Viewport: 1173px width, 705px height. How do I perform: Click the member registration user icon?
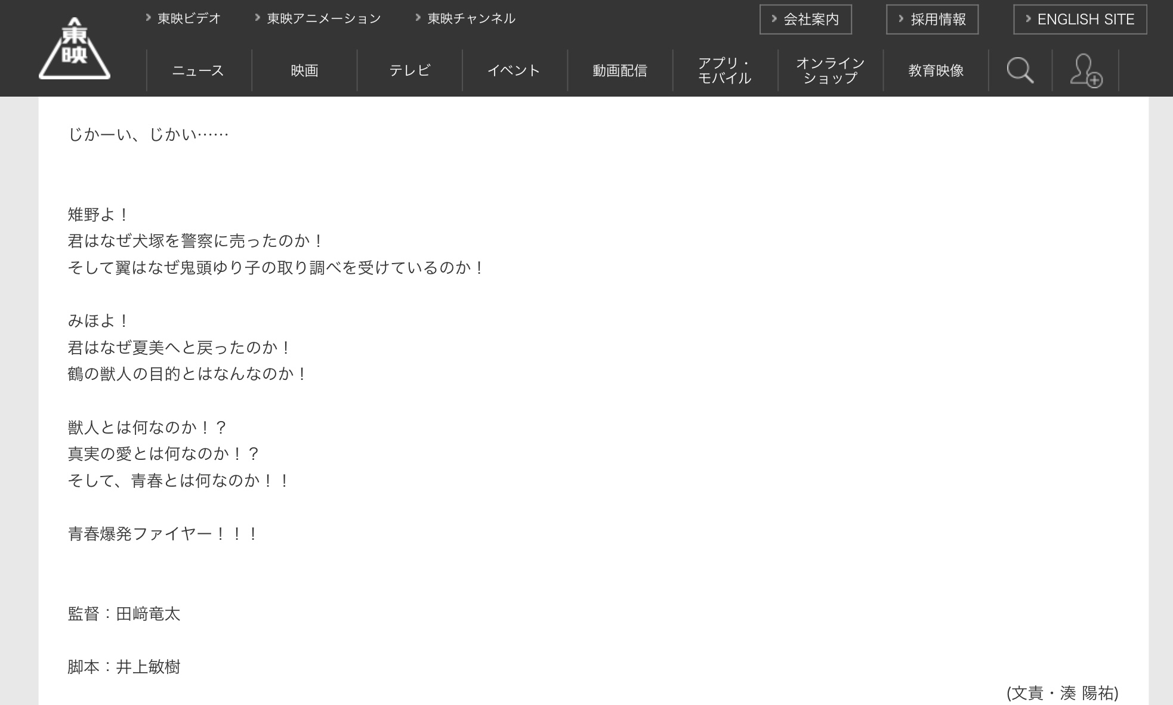(x=1086, y=71)
